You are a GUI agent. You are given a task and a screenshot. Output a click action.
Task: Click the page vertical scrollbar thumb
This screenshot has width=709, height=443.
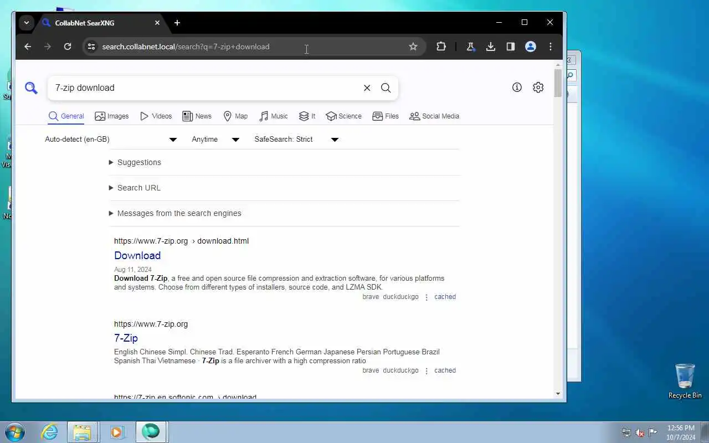tap(558, 83)
